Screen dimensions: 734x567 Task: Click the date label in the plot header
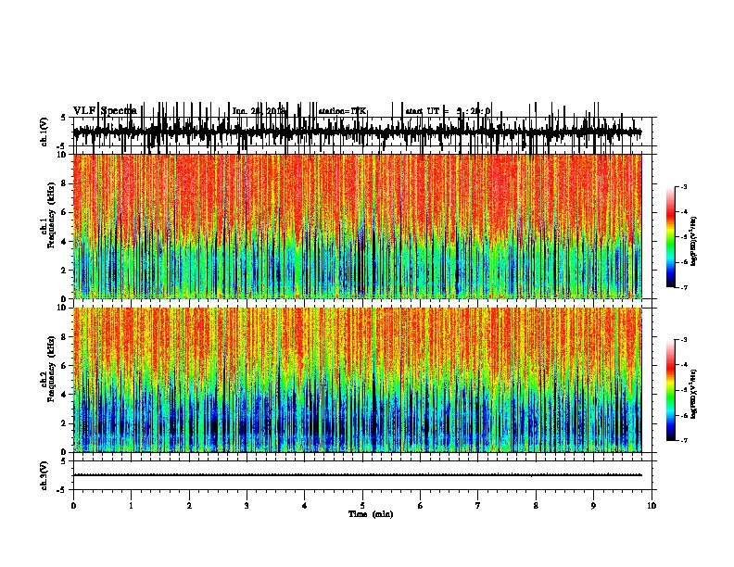tap(259, 111)
